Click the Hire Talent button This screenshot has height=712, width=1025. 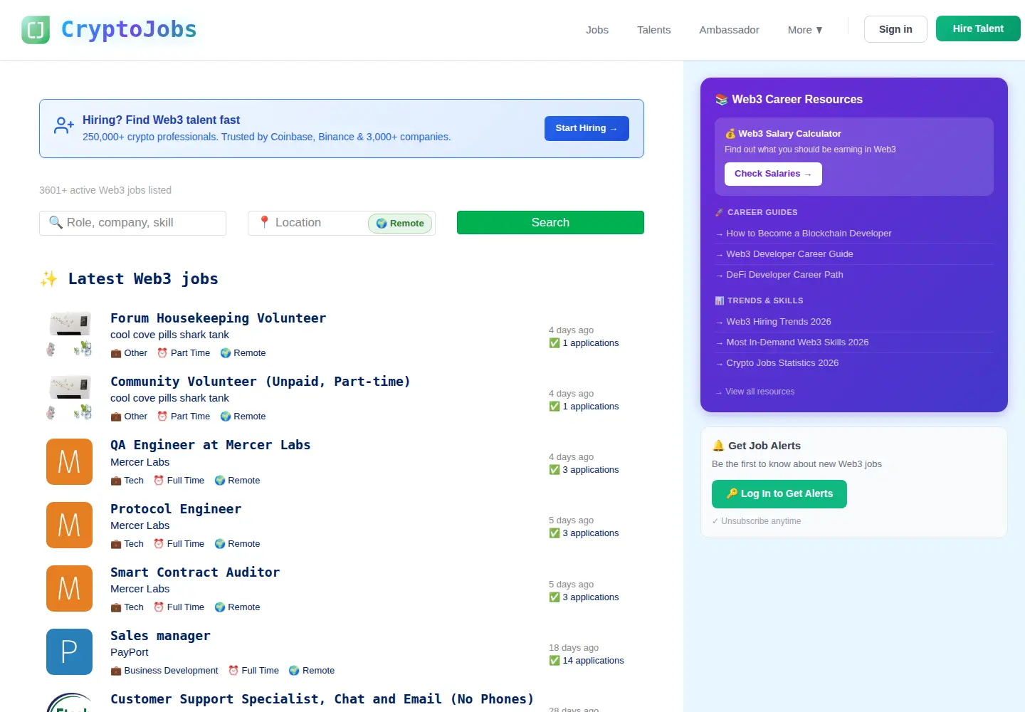click(x=978, y=28)
